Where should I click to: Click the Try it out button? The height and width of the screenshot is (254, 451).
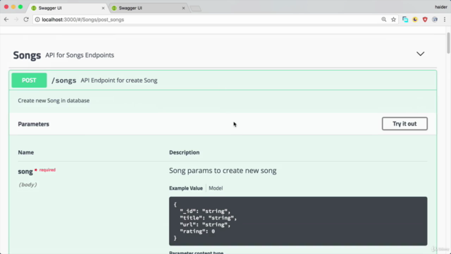click(x=404, y=124)
